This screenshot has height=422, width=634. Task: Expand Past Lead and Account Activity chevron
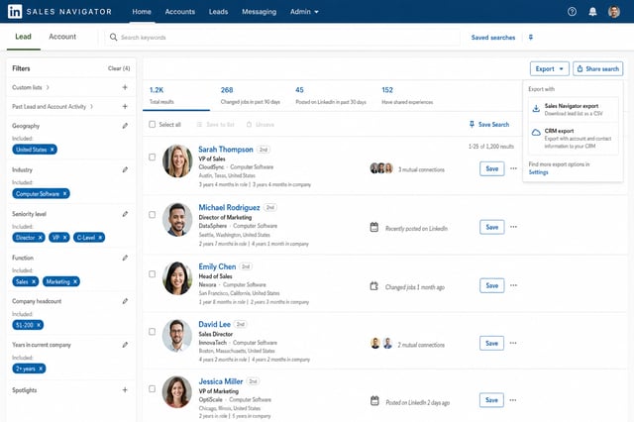[91, 106]
